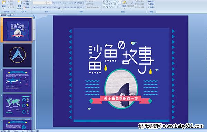Screen dimensions: 207x132
Task: Toggle Italic formatting
Action: pyautogui.click(x=37, y=8)
